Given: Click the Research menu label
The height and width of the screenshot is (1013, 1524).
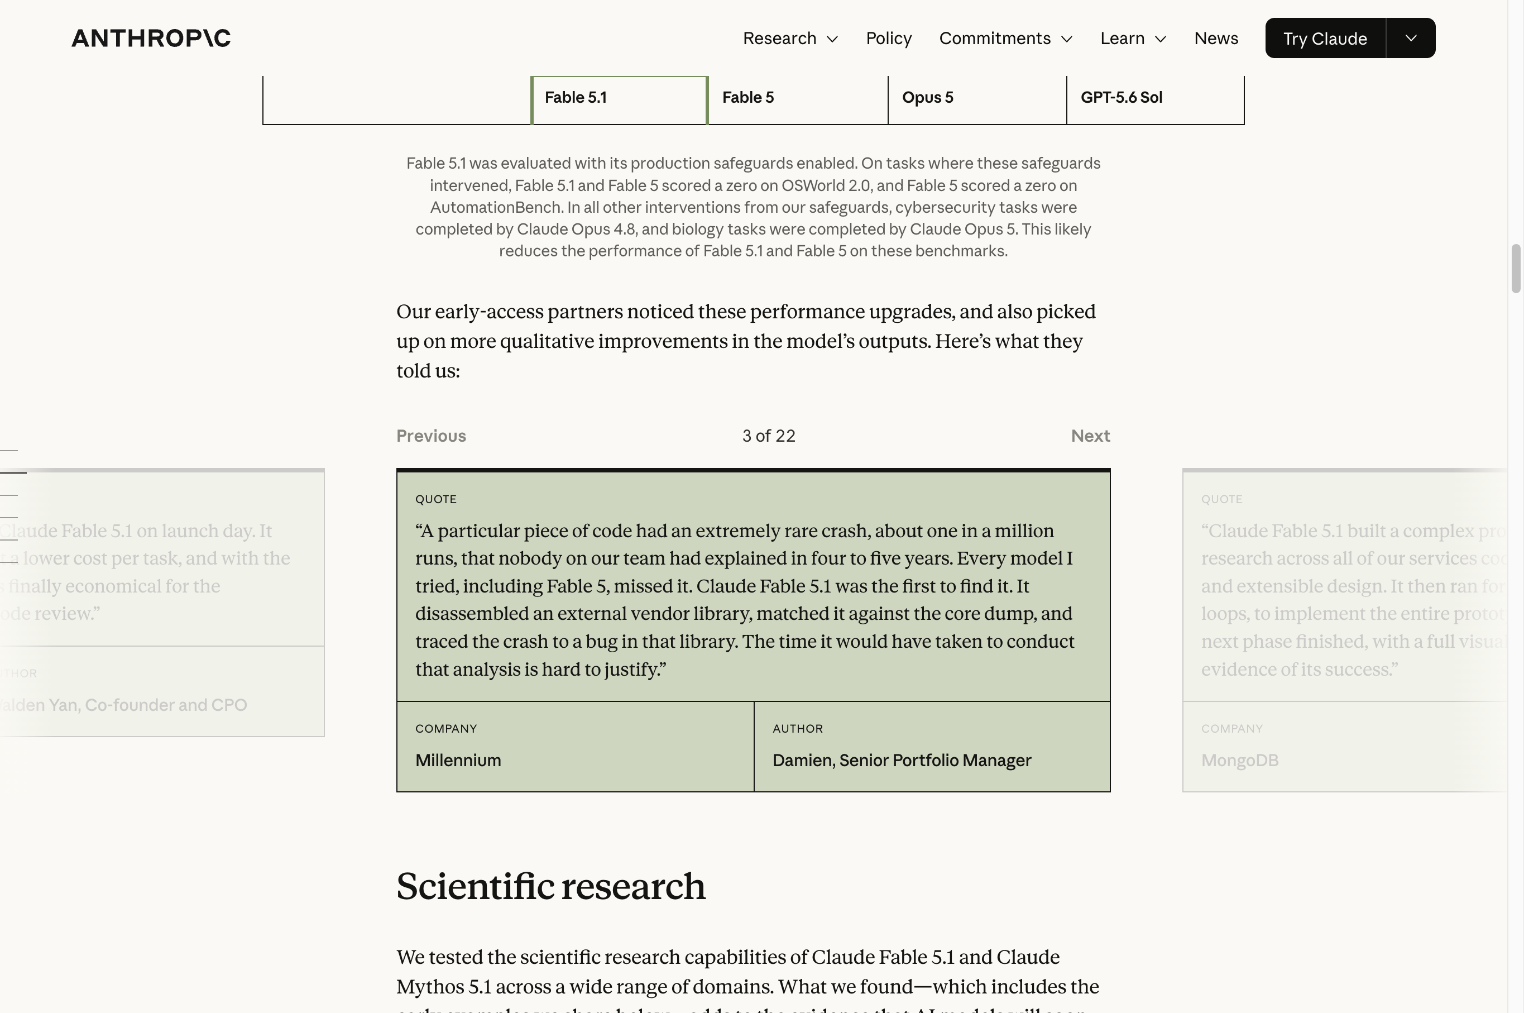Looking at the screenshot, I should (779, 38).
